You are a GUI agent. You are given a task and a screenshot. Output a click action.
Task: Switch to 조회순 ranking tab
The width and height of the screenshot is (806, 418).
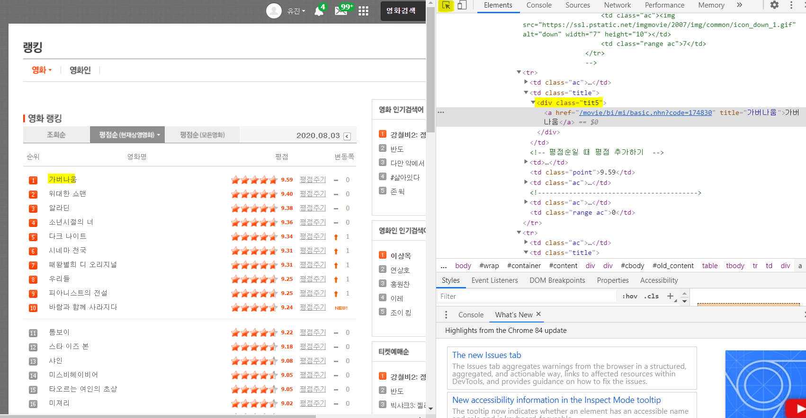56,135
